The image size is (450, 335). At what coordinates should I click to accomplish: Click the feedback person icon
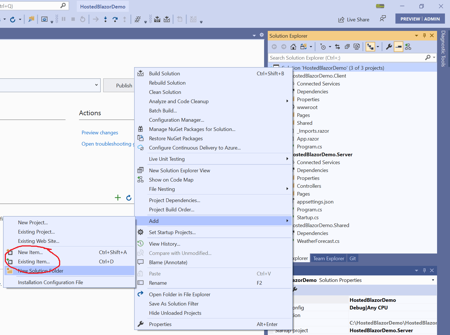383,19
